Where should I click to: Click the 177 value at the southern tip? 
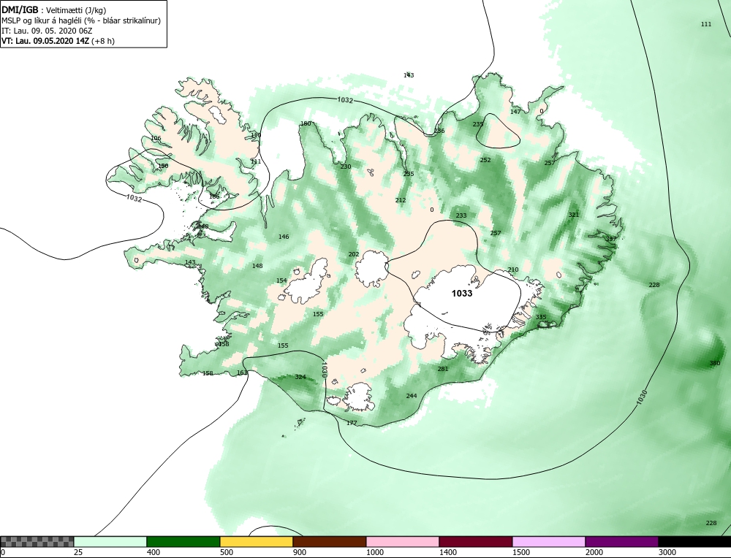pyautogui.click(x=352, y=423)
